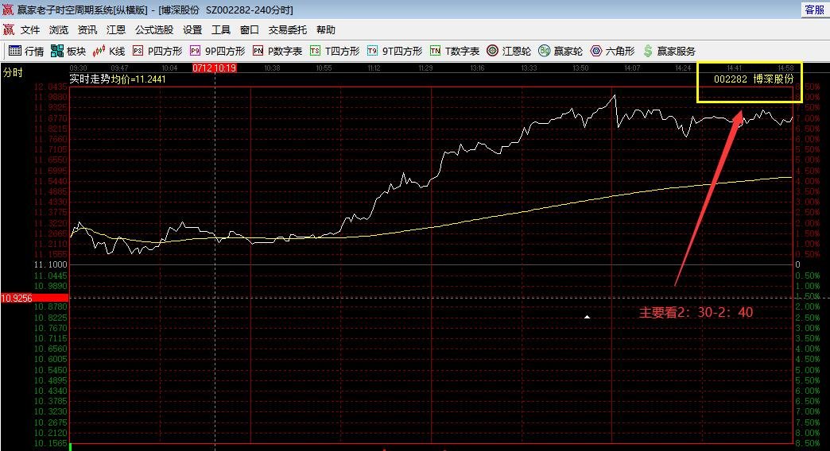Click the 0712 10:19 red time marker
The width and height of the screenshot is (830, 451).
(215, 67)
